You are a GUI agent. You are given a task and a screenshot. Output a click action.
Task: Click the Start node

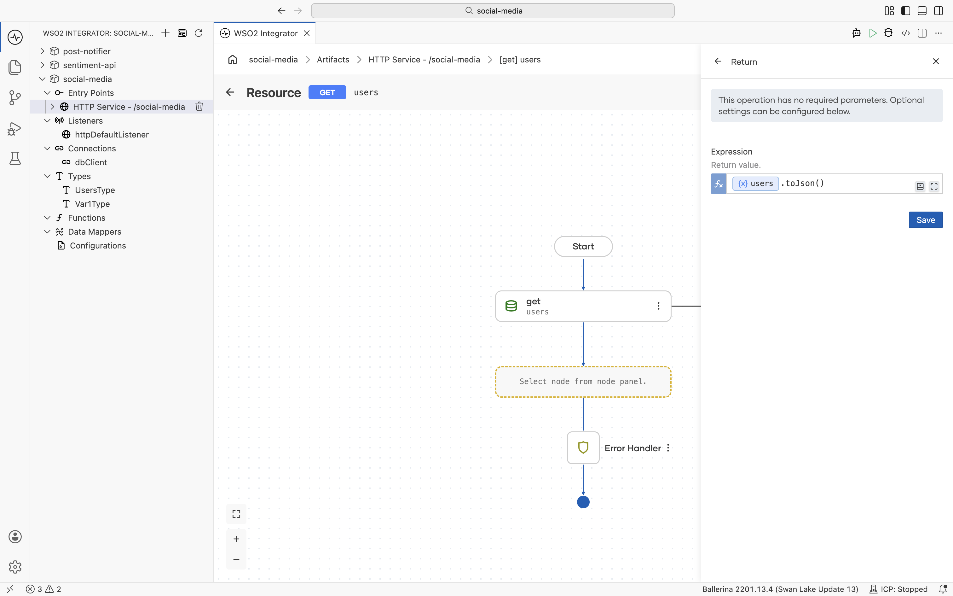click(583, 246)
